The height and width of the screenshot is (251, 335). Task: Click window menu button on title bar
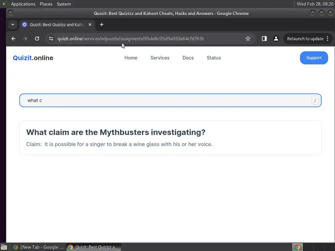click(10, 13)
